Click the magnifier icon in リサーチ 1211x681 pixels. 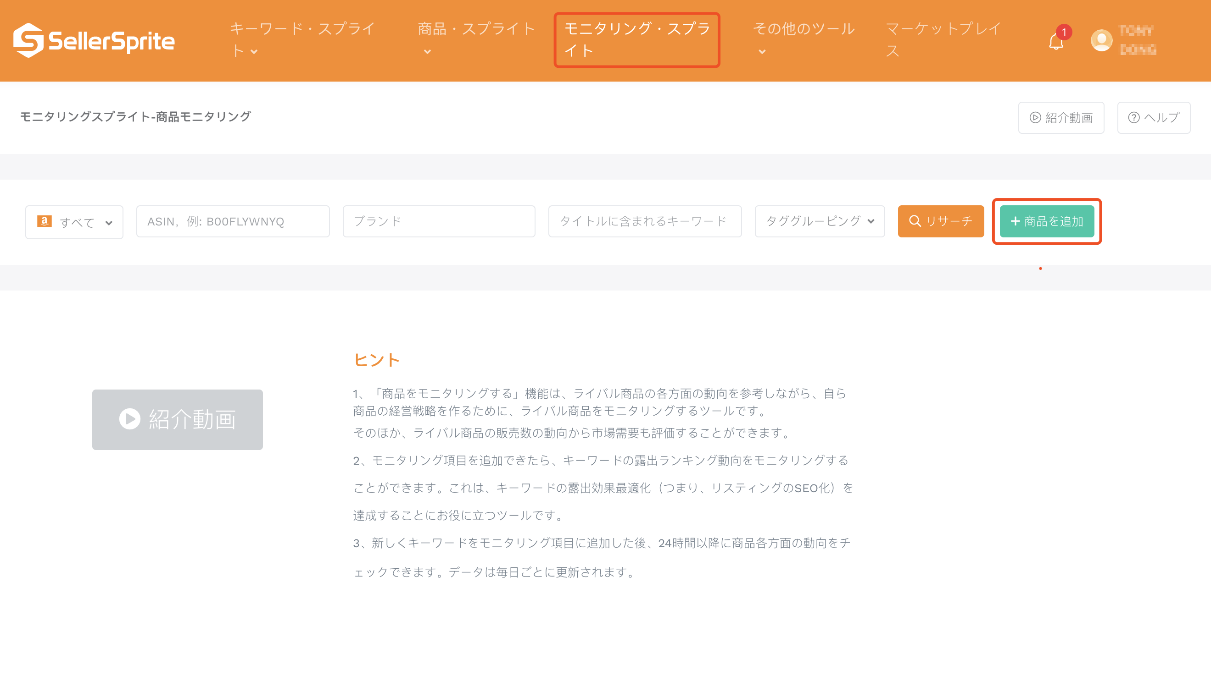(x=915, y=221)
